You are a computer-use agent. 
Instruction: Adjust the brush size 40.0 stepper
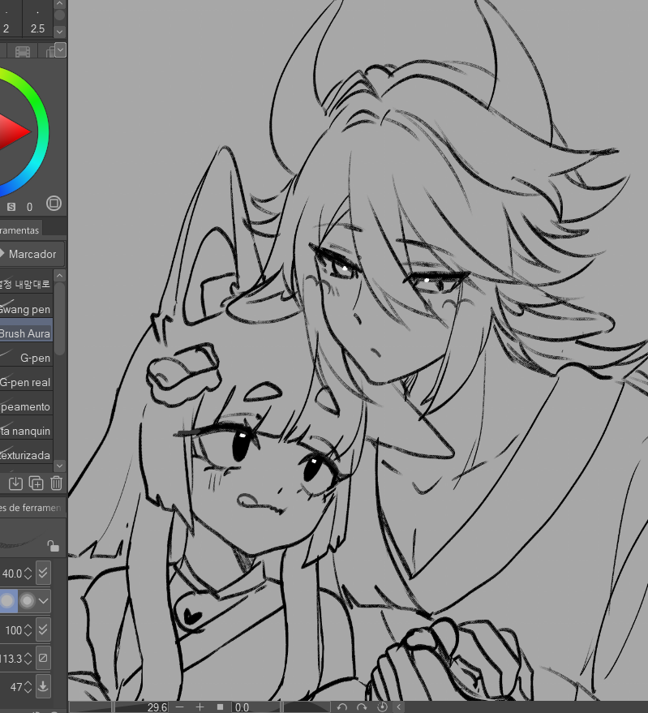pyautogui.click(x=28, y=573)
